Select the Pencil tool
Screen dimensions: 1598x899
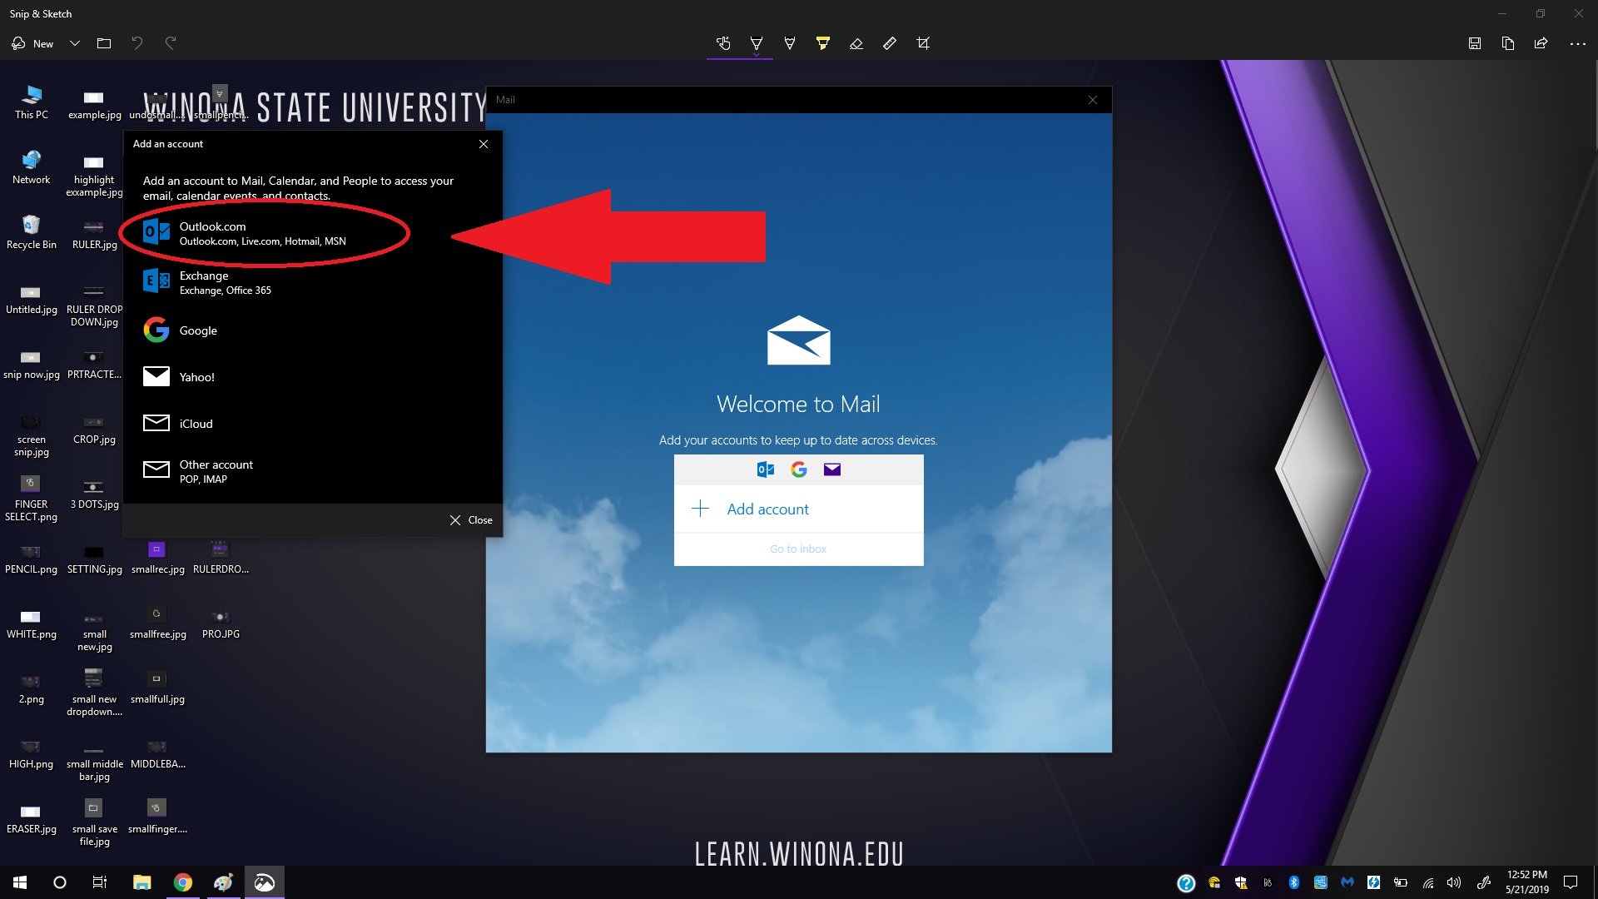(790, 43)
